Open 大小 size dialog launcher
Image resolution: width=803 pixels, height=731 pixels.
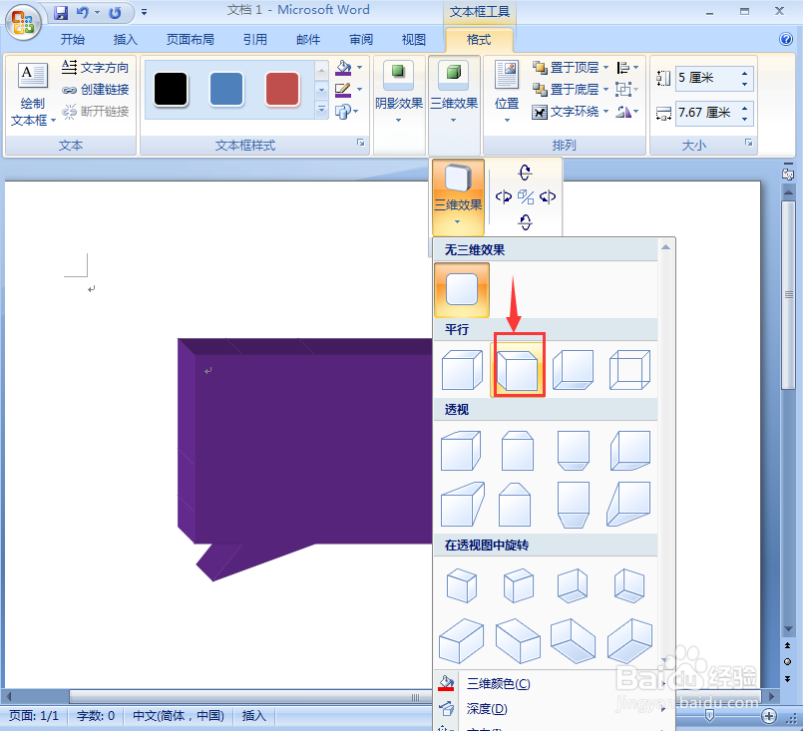749,143
